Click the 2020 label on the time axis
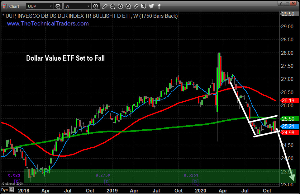 [x=201, y=191]
